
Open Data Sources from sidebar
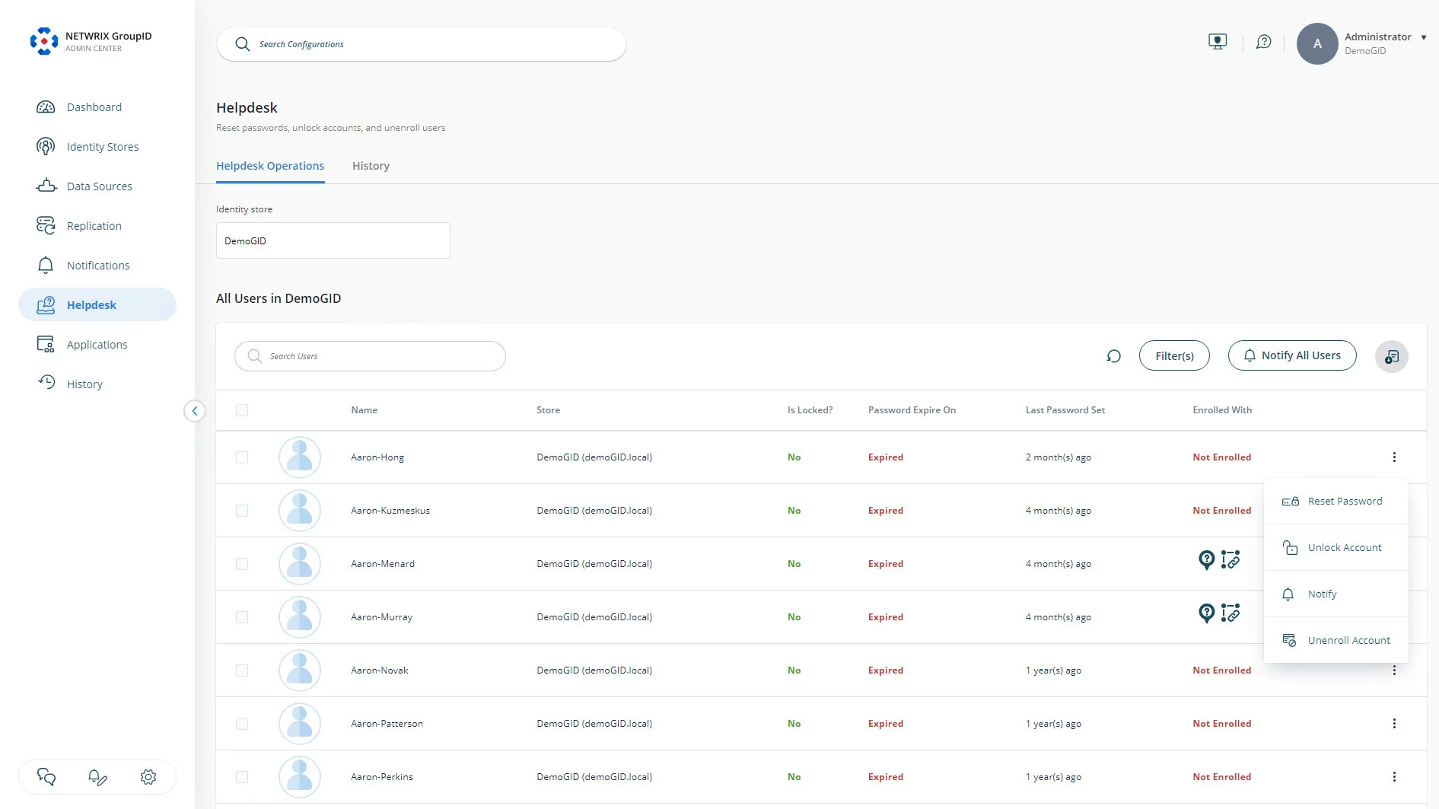point(97,186)
